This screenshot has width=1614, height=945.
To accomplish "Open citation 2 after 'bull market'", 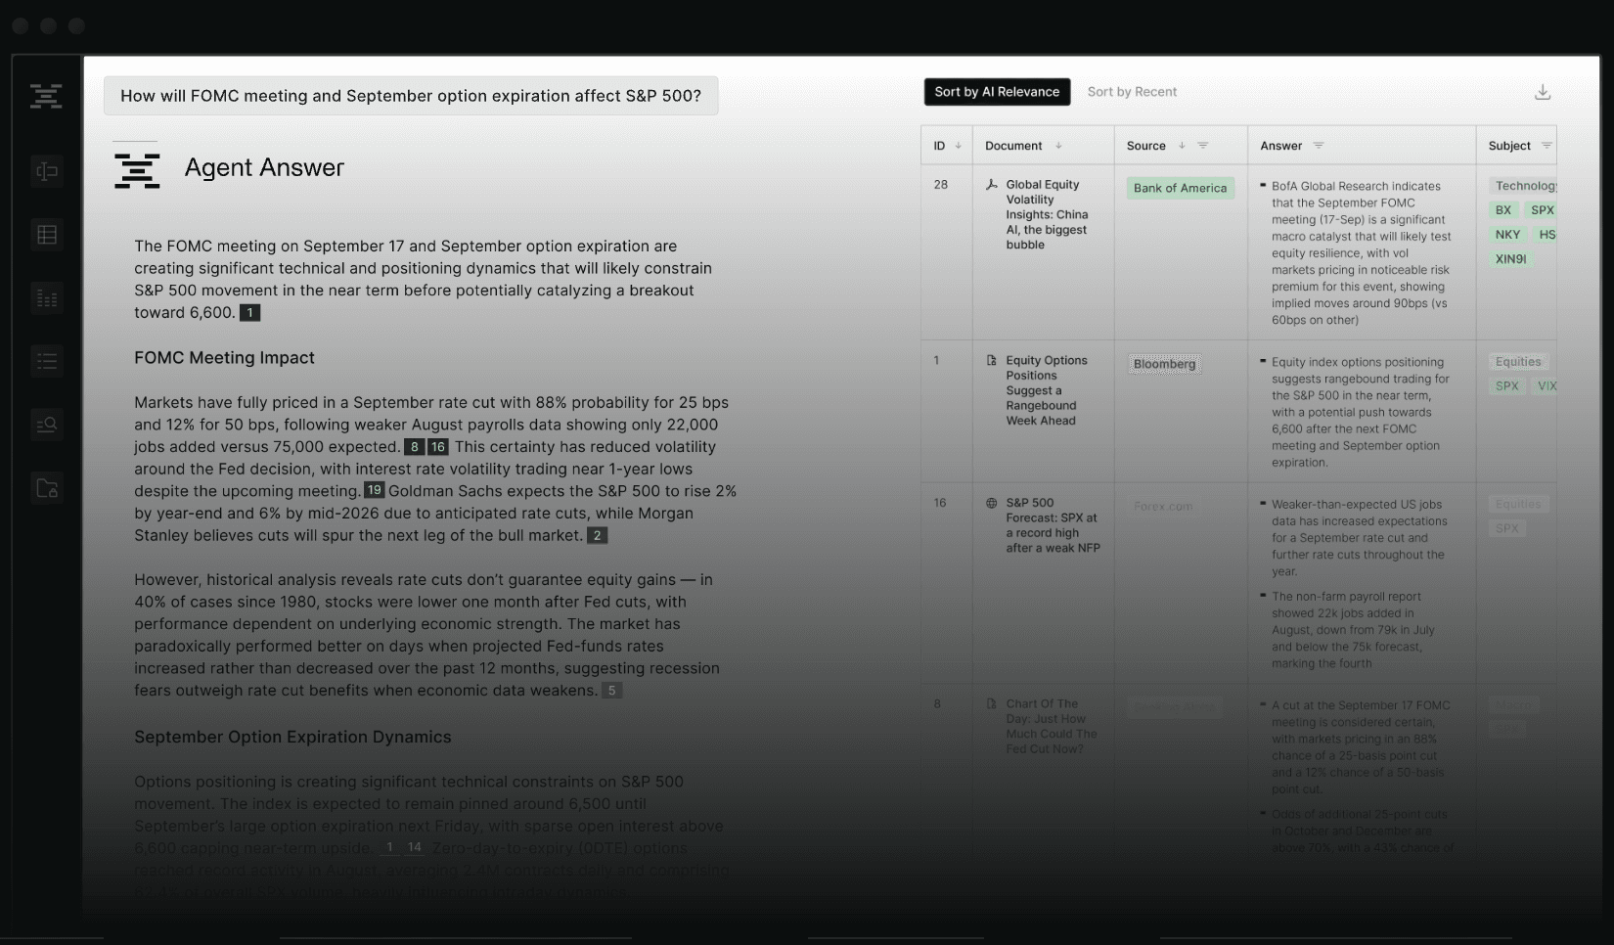I will 597,535.
